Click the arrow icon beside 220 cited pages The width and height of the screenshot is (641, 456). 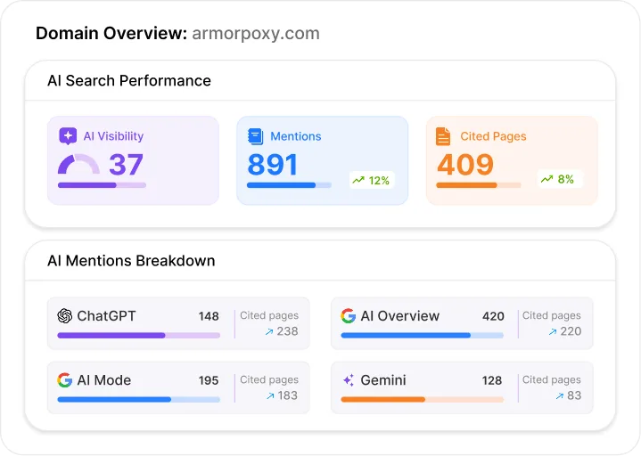552,332
